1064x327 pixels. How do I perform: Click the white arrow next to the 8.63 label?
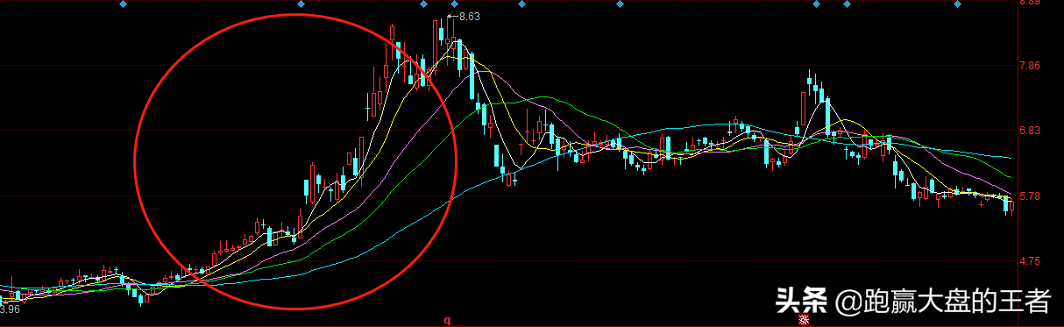(x=451, y=16)
